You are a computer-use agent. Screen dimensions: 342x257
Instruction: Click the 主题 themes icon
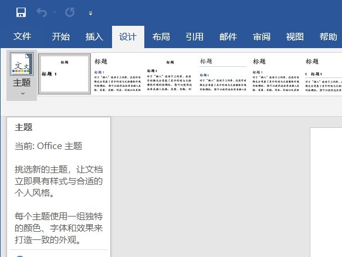pos(22,64)
